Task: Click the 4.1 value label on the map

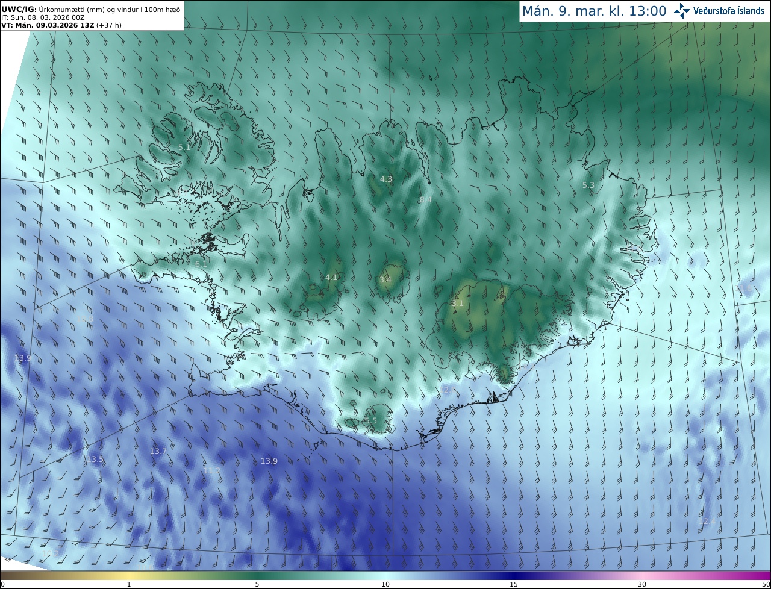Action: point(331,277)
